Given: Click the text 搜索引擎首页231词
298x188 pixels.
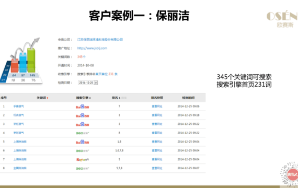Looking at the screenshot, I should 244,85.
